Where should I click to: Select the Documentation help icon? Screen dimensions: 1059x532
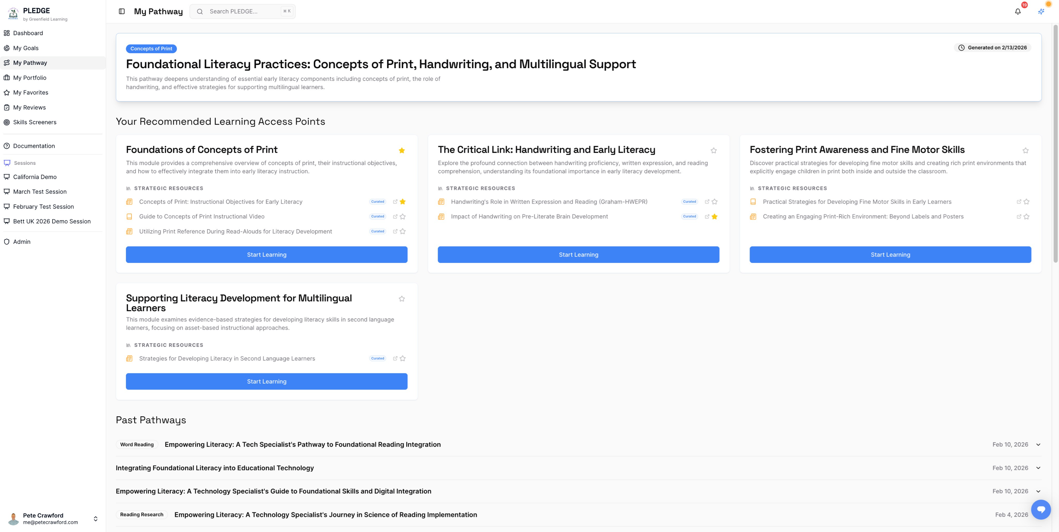pos(7,146)
